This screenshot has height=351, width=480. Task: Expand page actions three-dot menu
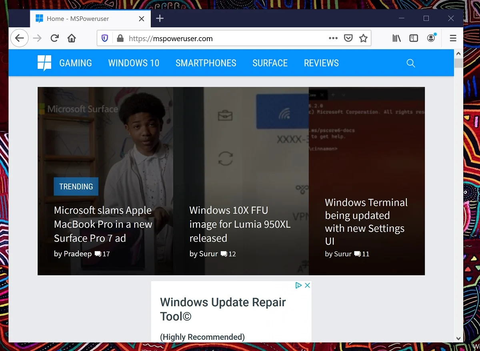coord(333,38)
